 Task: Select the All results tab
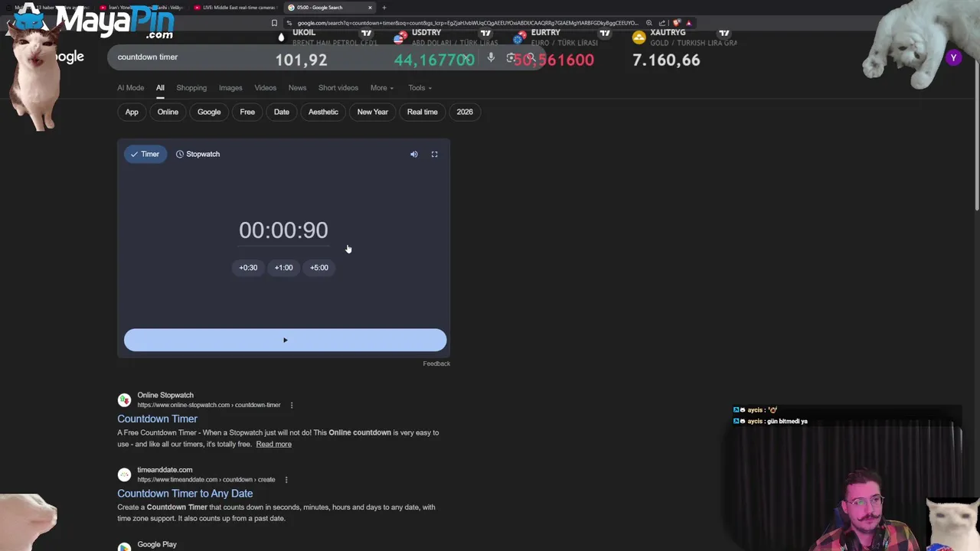click(160, 88)
